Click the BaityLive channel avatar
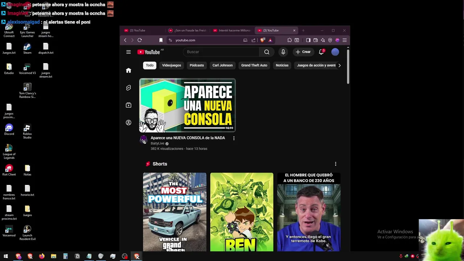464x261 pixels. (x=144, y=140)
